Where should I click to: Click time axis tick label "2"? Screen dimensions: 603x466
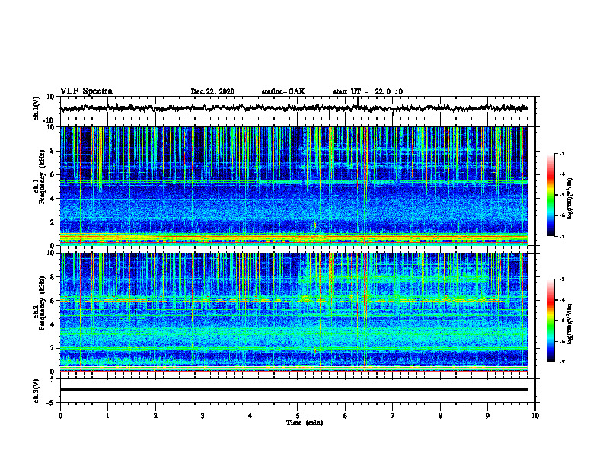coord(155,416)
